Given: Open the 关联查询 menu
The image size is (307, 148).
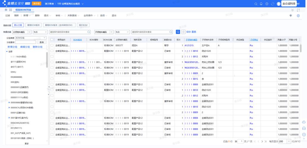Looking at the screenshot, I should tap(73, 16).
